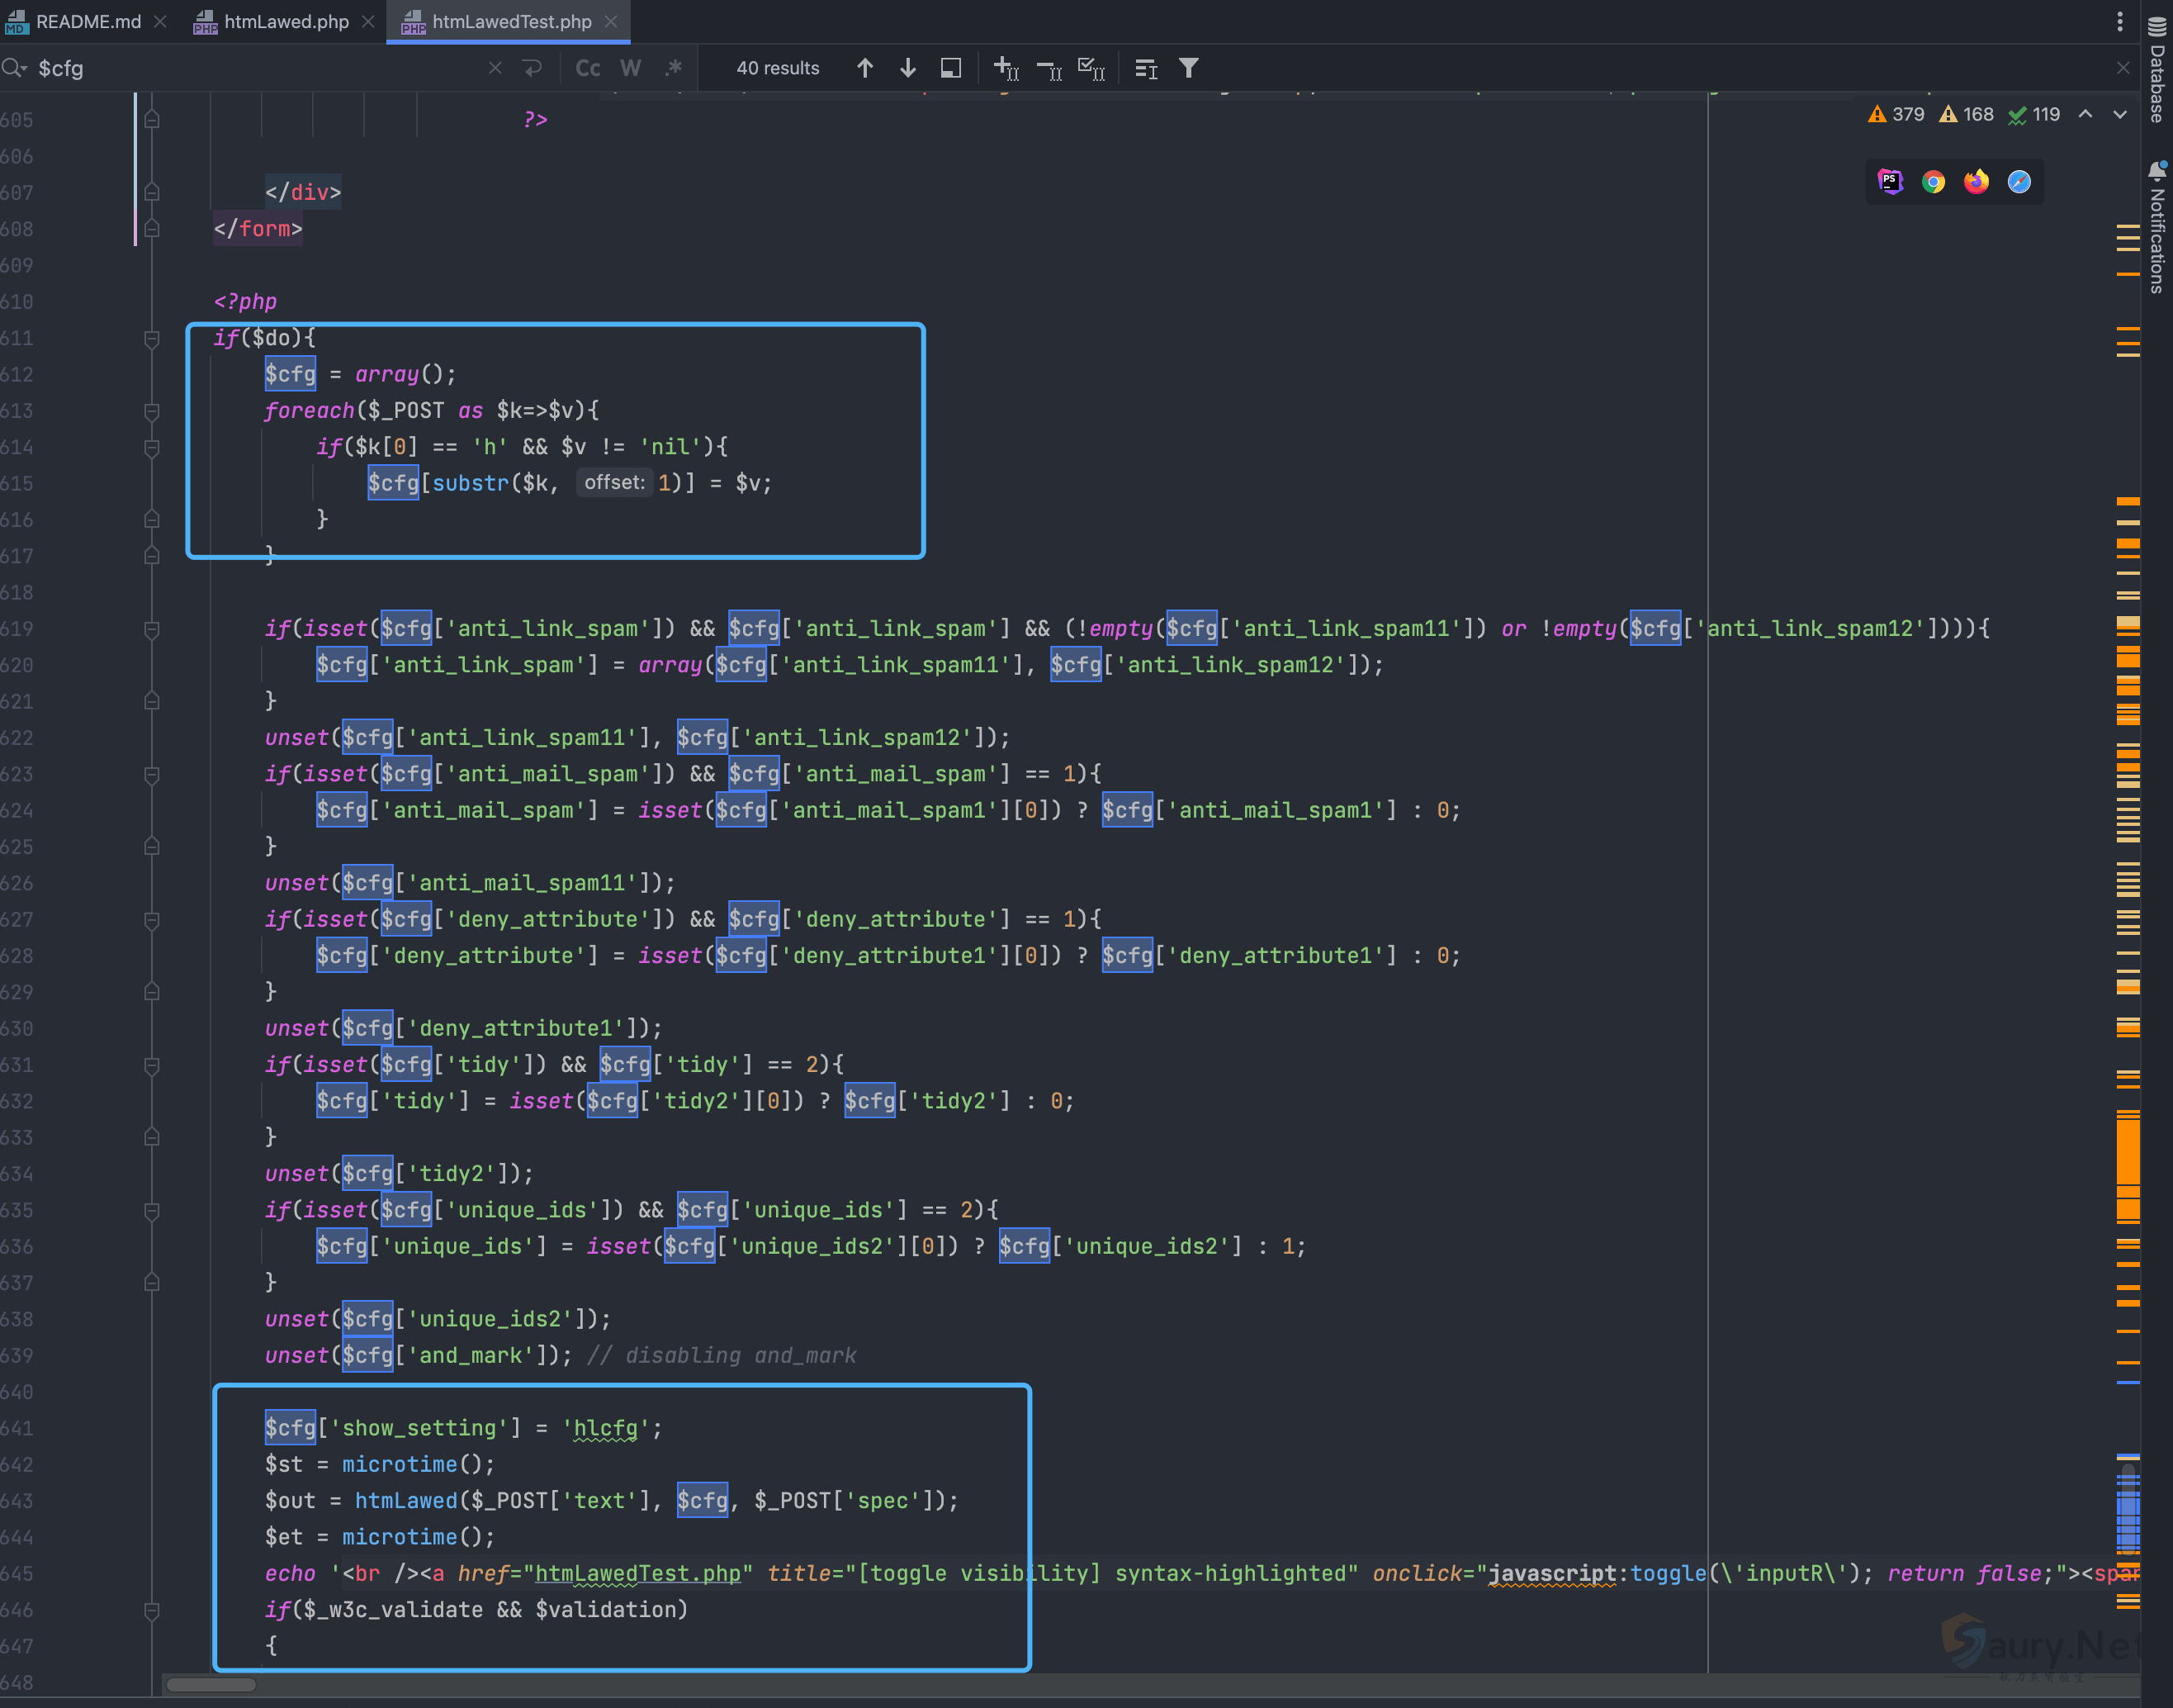Toggle Regex search option
The image size is (2173, 1708).
[674, 68]
